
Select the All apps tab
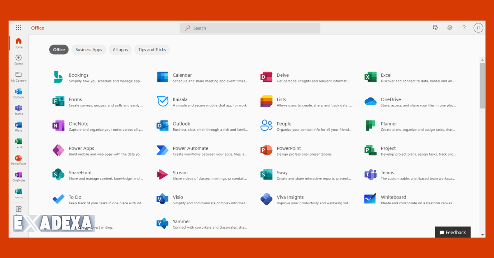pos(120,49)
